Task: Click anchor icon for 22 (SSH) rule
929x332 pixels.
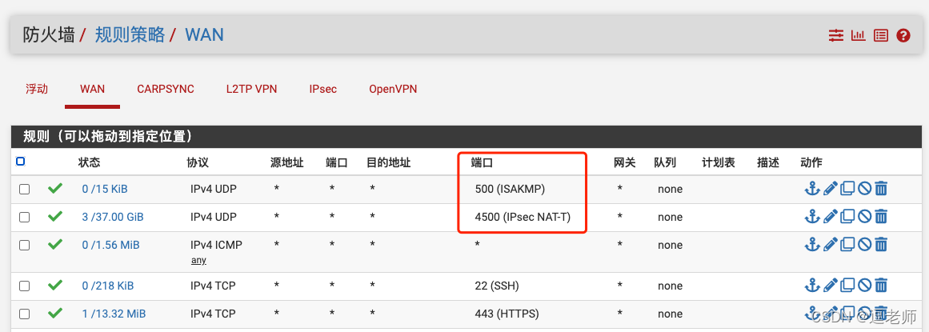Action: point(811,286)
